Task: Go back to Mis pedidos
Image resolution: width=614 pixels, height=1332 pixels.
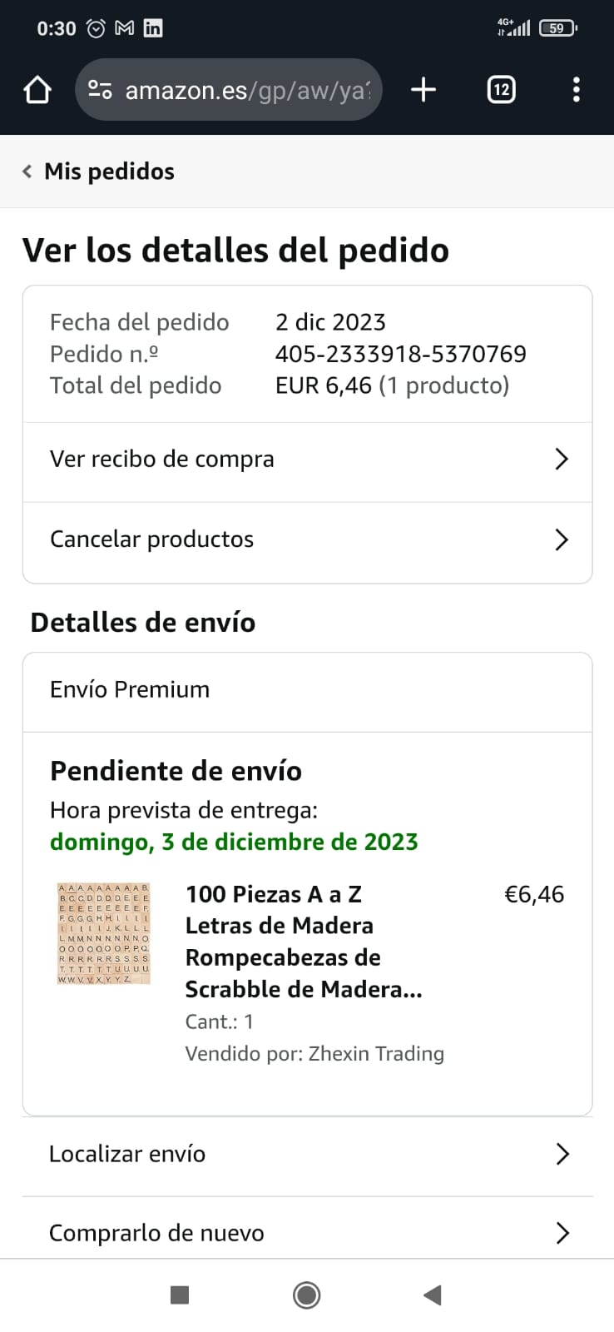Action: click(98, 171)
